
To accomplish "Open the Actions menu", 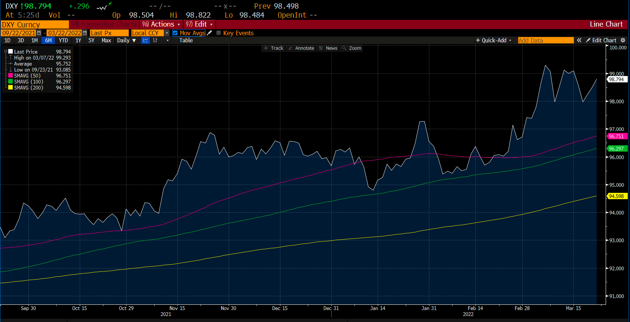I will pyautogui.click(x=161, y=24).
